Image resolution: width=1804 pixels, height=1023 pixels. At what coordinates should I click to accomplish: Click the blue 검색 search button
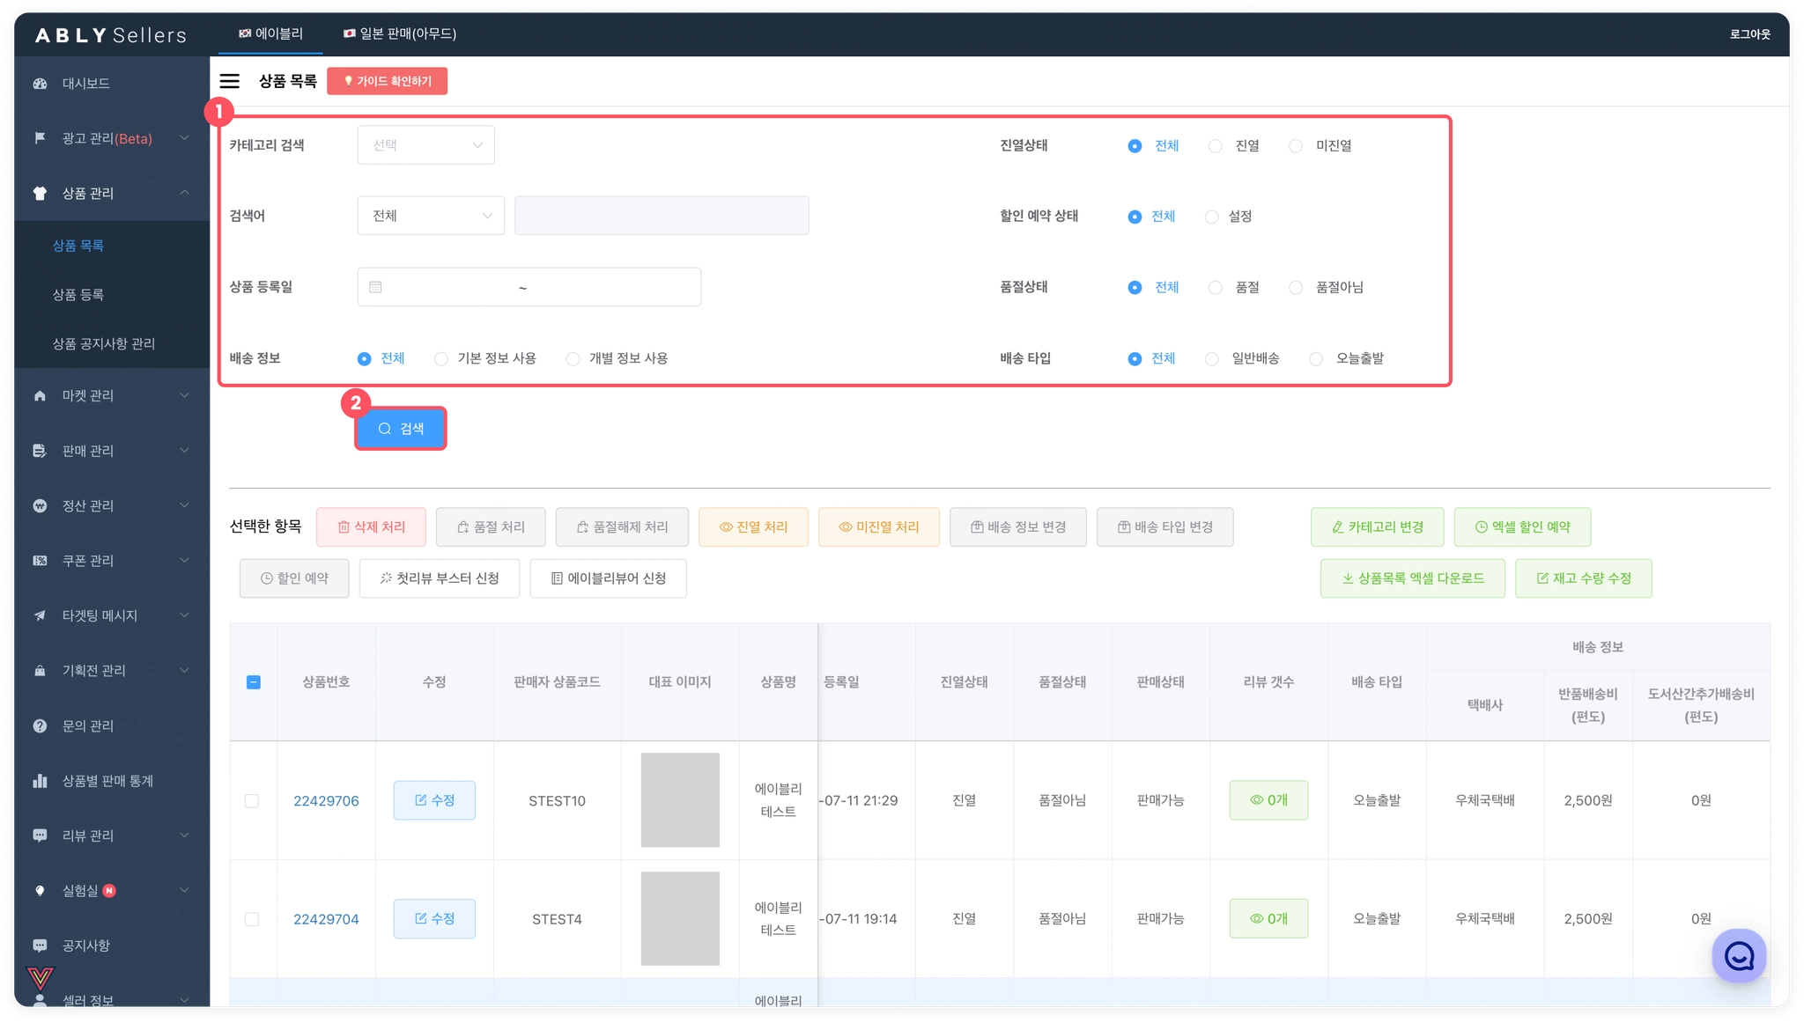[x=401, y=429]
